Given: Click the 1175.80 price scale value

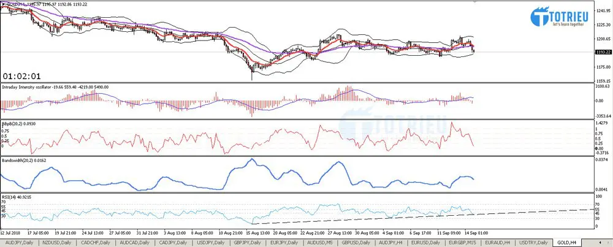Looking at the screenshot, I should click(603, 67).
